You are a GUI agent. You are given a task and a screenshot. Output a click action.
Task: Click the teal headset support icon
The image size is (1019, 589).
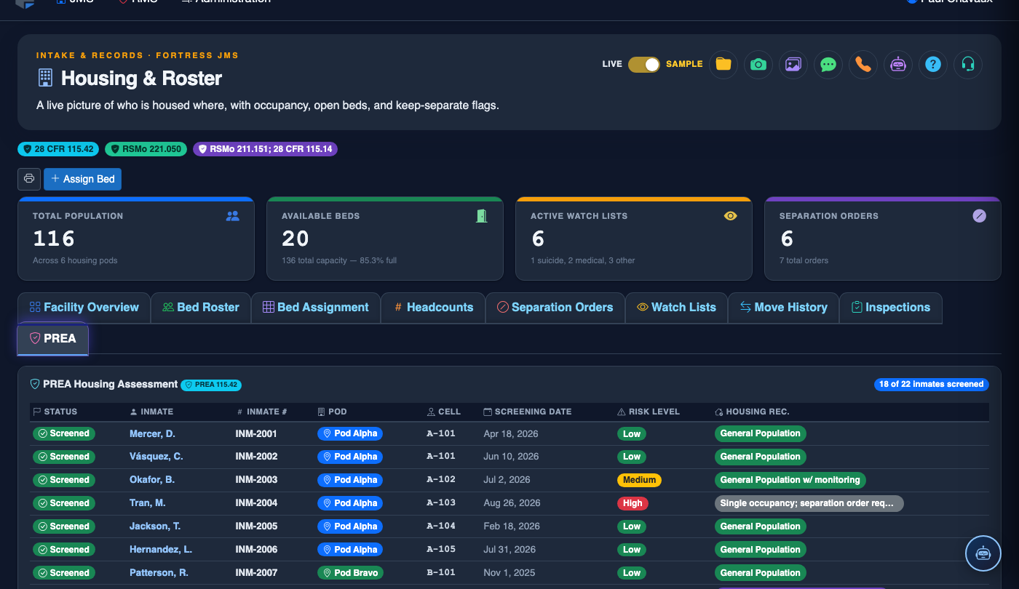point(967,64)
